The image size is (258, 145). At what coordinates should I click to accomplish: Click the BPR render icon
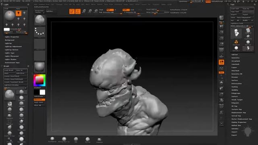pyautogui.click(x=221, y=18)
